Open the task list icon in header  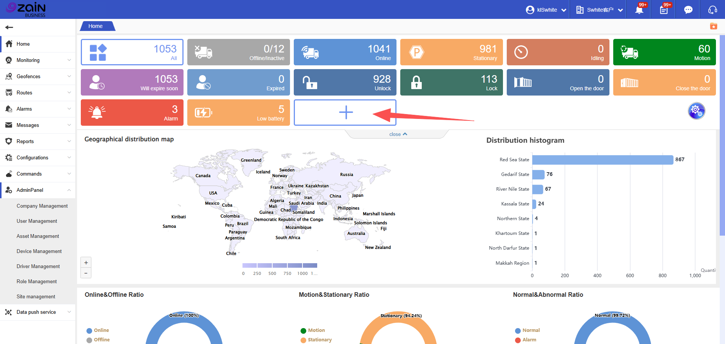[x=663, y=10]
